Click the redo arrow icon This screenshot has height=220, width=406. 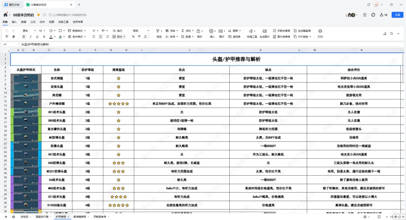pos(14,31)
